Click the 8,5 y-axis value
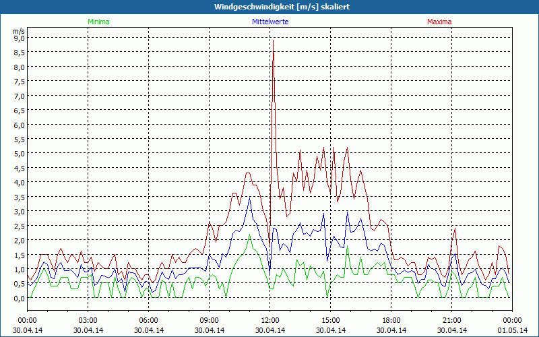Viewport: 539px width, 337px height. 20,53
